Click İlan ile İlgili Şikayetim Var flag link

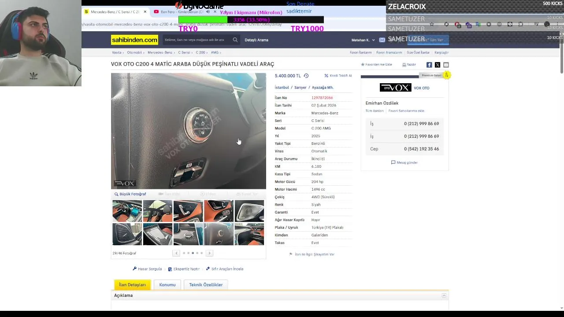[x=312, y=254]
